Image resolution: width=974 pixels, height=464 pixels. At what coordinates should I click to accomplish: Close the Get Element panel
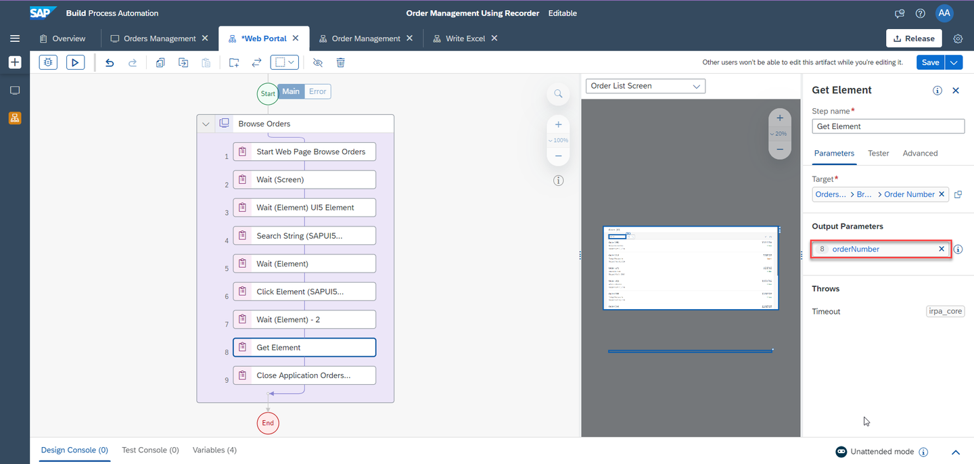[956, 90]
